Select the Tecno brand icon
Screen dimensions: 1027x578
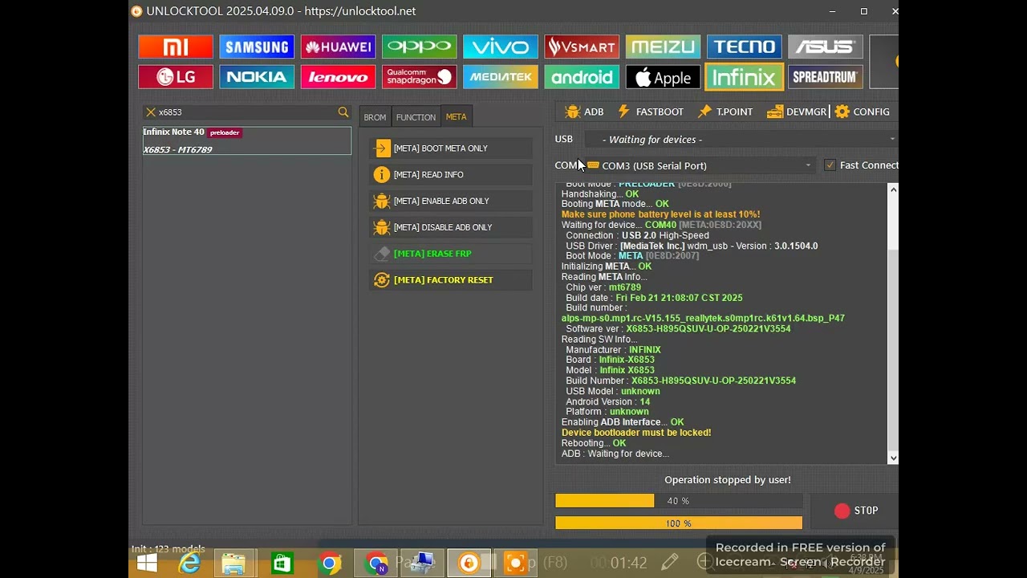[x=745, y=47]
